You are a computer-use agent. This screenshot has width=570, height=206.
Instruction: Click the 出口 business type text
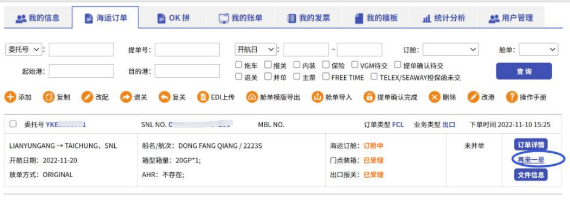point(449,124)
